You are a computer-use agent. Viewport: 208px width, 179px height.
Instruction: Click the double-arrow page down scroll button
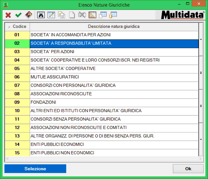tap(201, 106)
